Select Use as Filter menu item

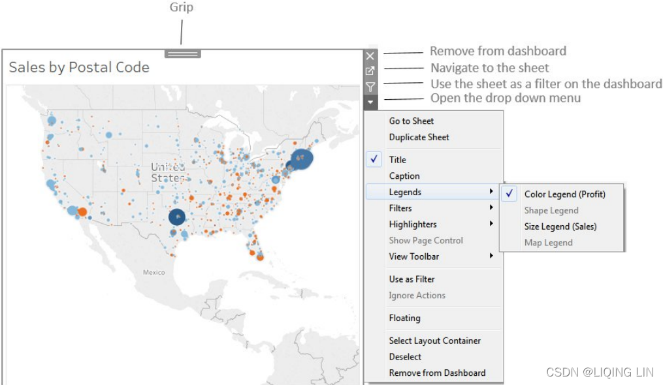point(434,279)
